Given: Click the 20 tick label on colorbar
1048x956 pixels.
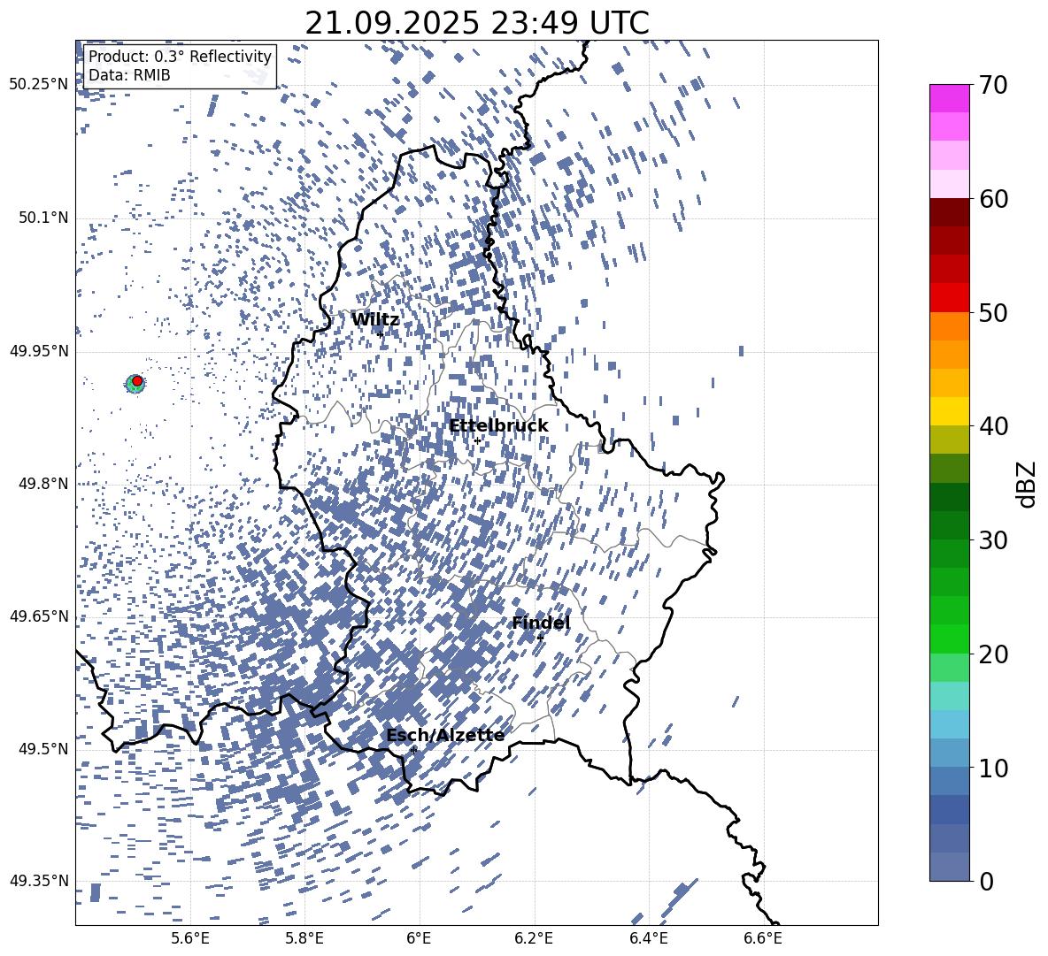Looking at the screenshot, I should 993,654.
